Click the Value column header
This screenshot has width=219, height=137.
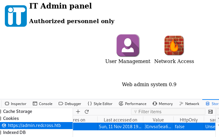click(158, 120)
